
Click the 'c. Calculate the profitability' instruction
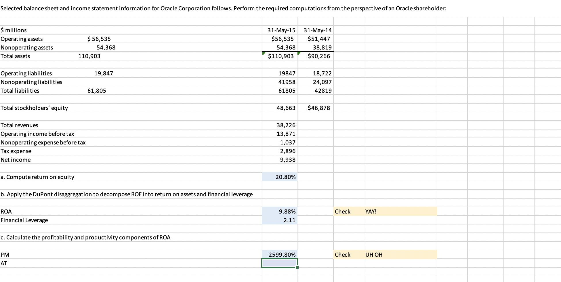[85, 237]
